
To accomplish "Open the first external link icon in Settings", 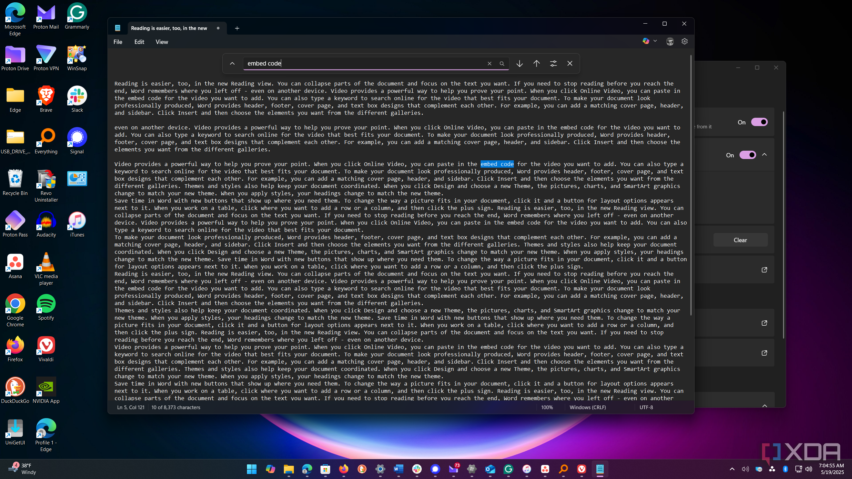I will pyautogui.click(x=764, y=270).
